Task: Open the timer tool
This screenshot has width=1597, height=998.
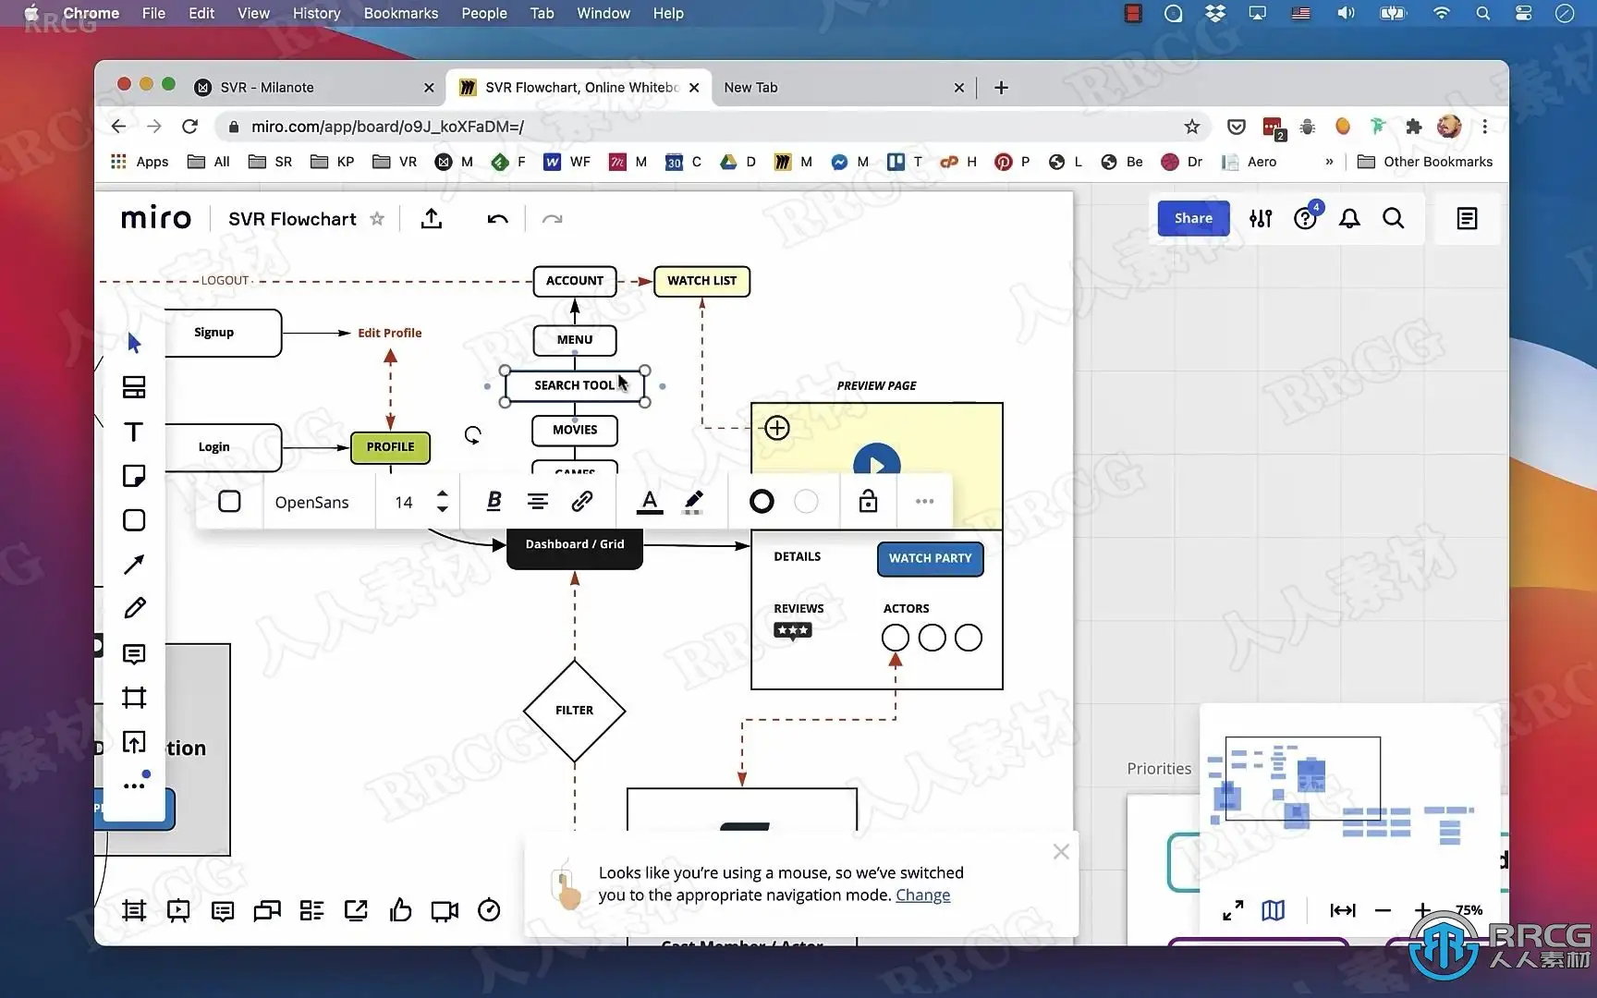Action: [489, 910]
